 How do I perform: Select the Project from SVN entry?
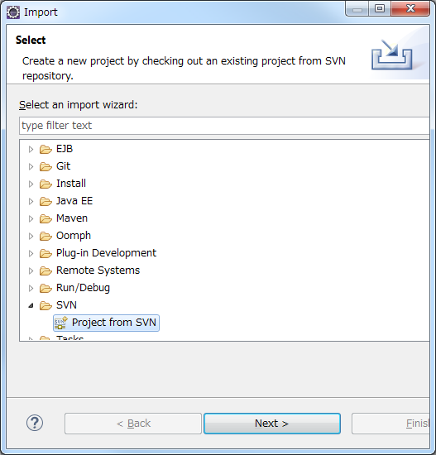point(106,323)
